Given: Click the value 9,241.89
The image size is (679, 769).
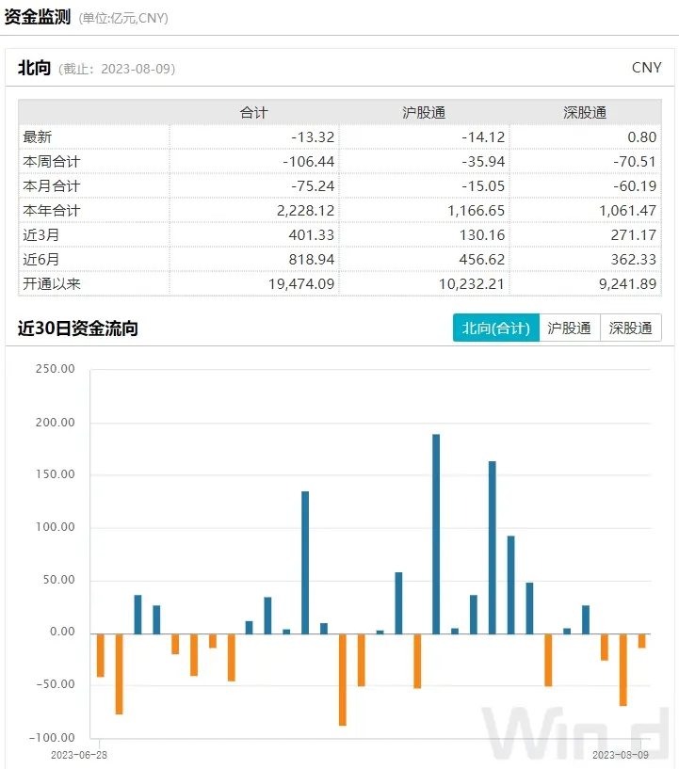Looking at the screenshot, I should [x=627, y=284].
